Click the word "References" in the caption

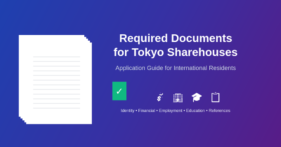pos(219,111)
